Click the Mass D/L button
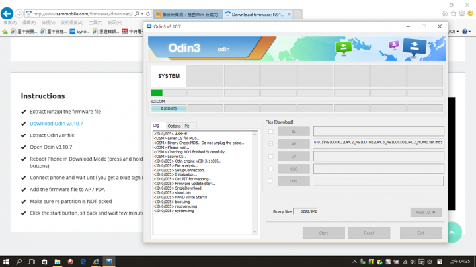Image resolution: width=476 pixels, height=267 pixels. (x=426, y=212)
